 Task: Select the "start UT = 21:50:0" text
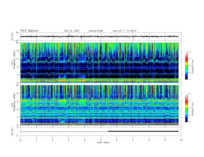pyautogui.click(x=124, y=31)
